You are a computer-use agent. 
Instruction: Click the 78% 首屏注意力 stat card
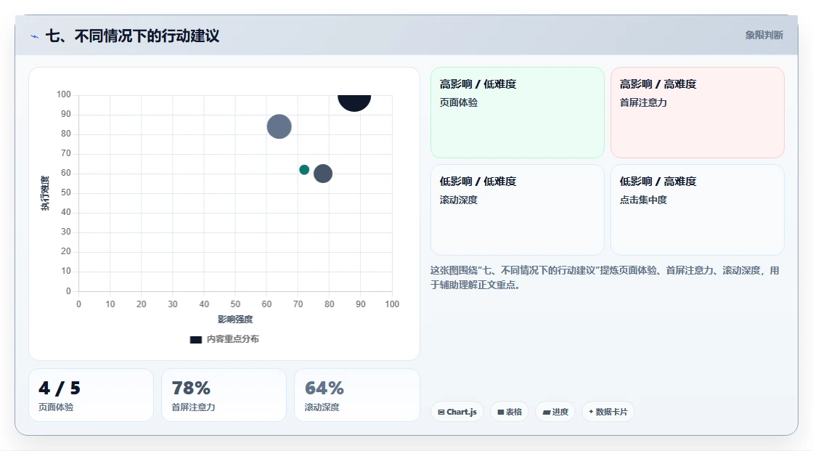(224, 395)
